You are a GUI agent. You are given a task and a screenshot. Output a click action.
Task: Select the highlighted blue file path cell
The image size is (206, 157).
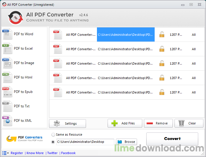126,35
